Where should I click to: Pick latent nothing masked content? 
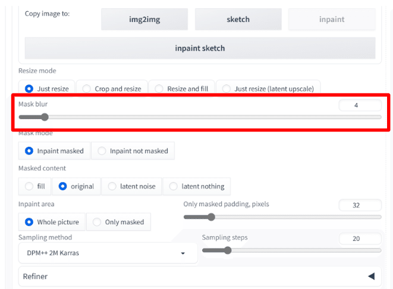pos(197,186)
